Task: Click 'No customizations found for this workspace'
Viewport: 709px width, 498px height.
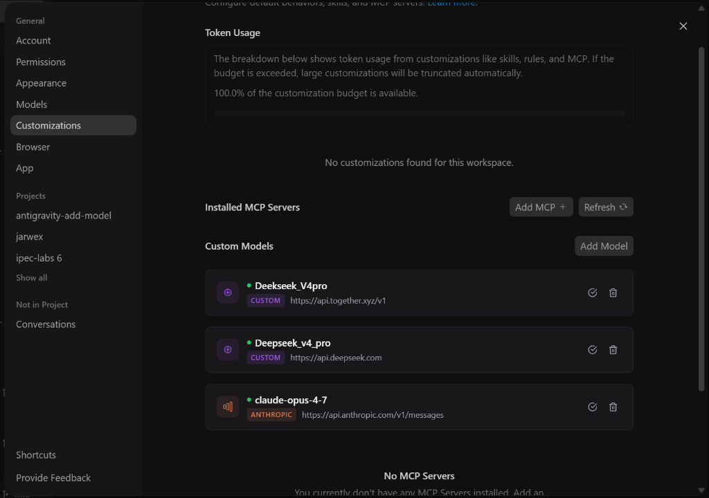Action: point(419,163)
